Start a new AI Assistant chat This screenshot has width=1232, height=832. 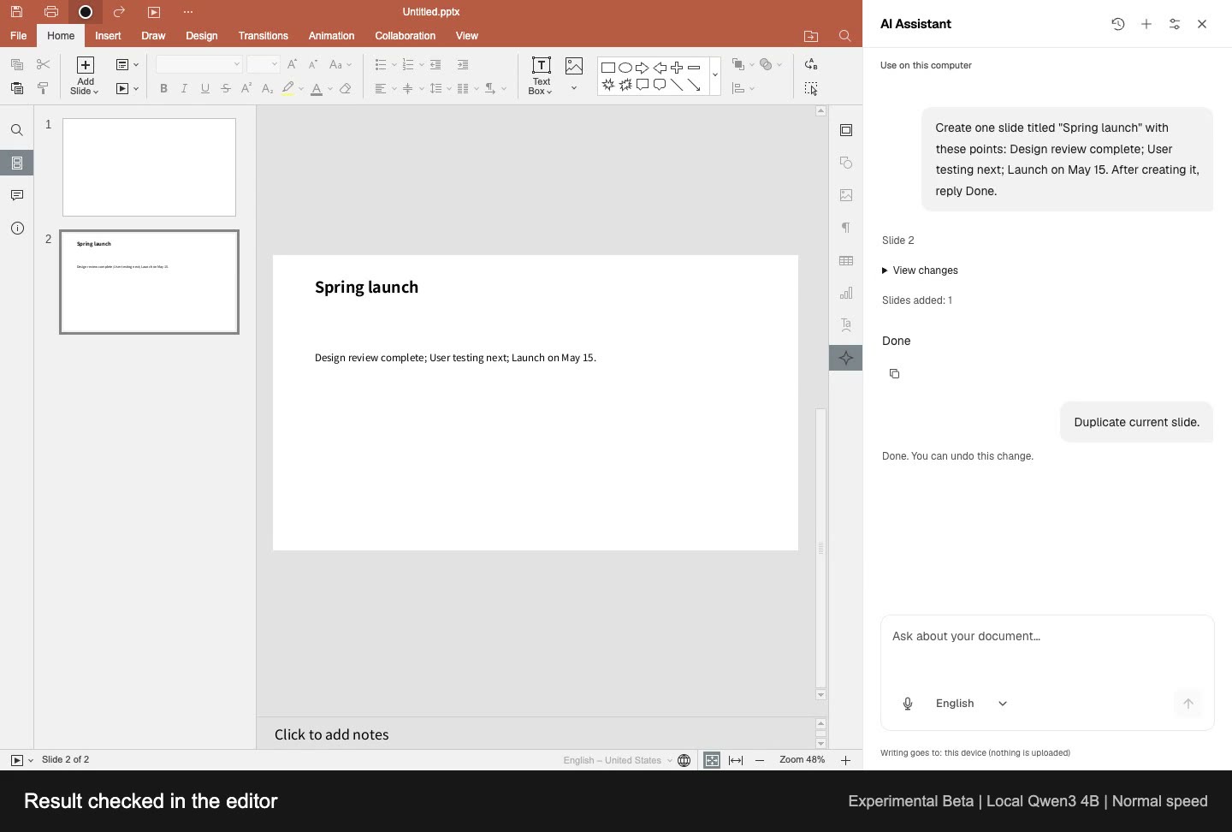(x=1146, y=24)
